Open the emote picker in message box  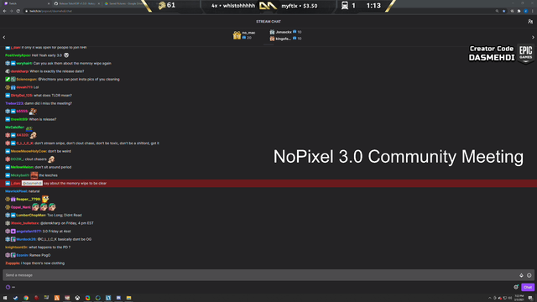click(x=529, y=275)
